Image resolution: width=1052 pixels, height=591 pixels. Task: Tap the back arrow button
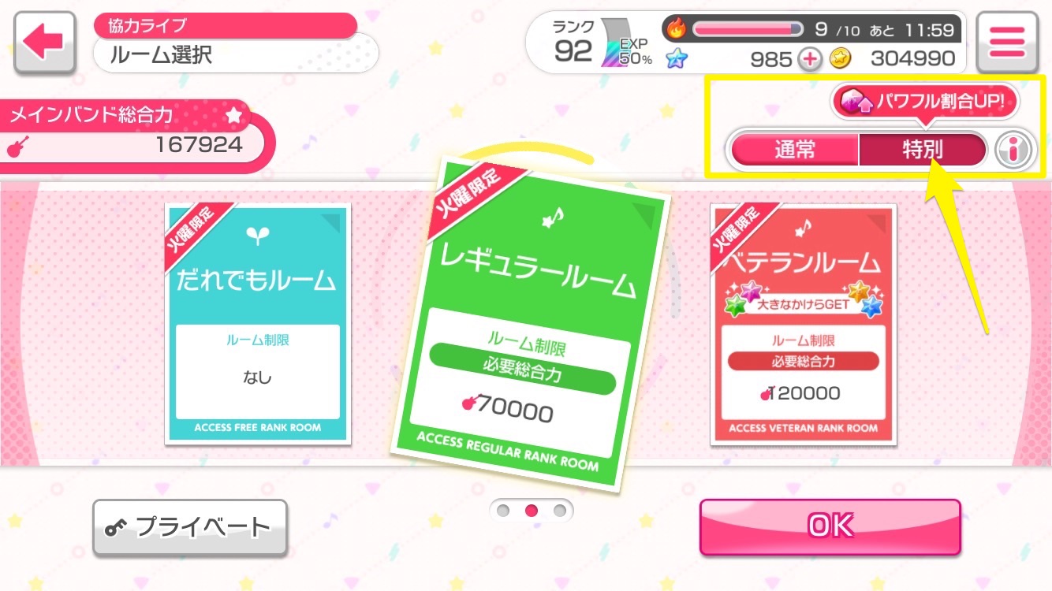pos(44,43)
